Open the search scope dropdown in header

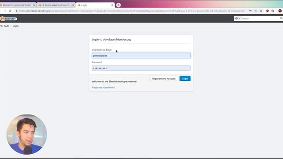point(237,19)
